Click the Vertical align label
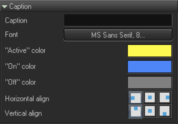 point(23,113)
